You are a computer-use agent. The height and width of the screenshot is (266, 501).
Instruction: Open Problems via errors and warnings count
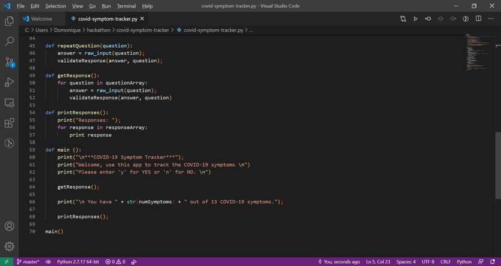[x=116, y=262]
